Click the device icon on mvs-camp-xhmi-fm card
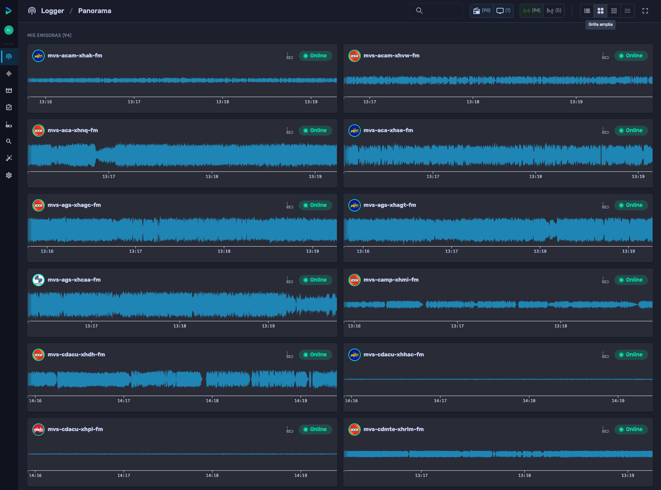 606,280
